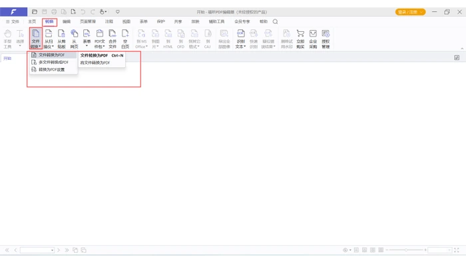Image resolution: width=466 pixels, height=263 pixels.
Task: Choose 多文件转换成PDF from dropdown menu
Action: coord(53,62)
